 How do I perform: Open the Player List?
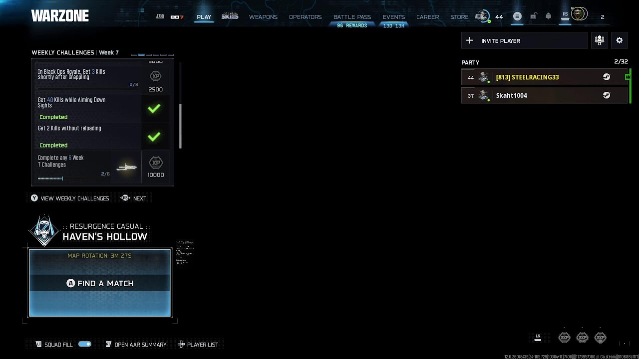pyautogui.click(x=198, y=345)
